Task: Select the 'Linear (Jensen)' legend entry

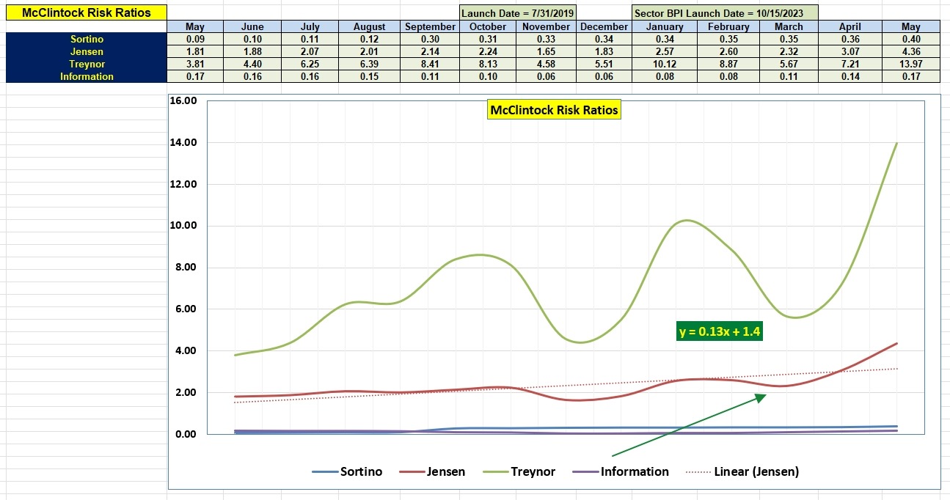Action: pos(742,472)
